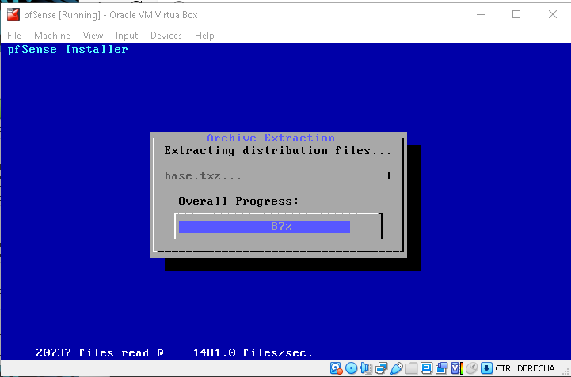Click the USB devices indicator icon

(396, 368)
